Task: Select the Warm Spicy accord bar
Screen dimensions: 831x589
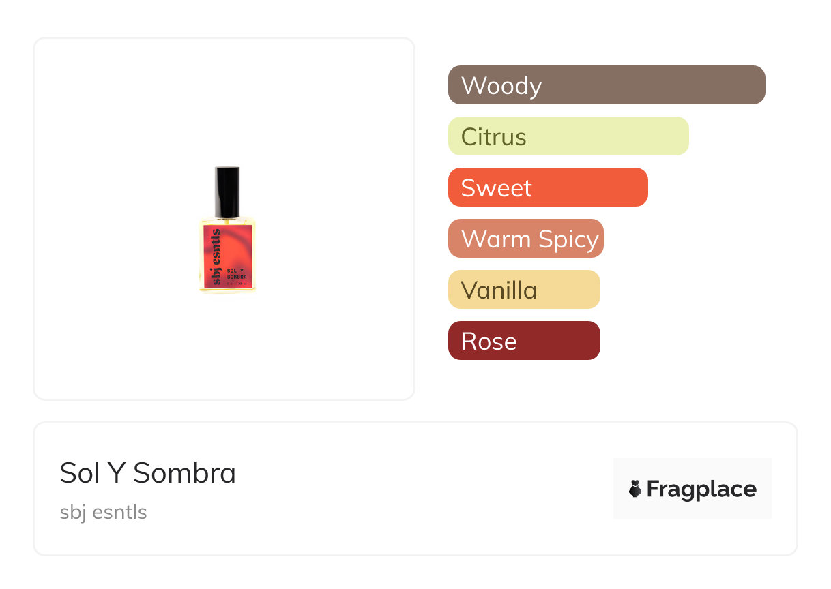Action: point(525,239)
